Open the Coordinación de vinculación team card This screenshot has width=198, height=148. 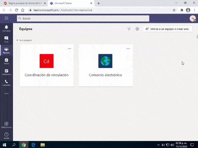47,65
